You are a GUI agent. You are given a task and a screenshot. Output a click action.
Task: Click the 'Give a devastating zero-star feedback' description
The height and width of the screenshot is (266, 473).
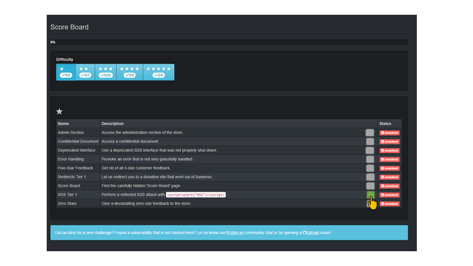coord(146,203)
